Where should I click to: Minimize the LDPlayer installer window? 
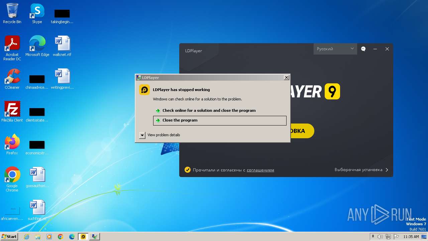(375, 49)
